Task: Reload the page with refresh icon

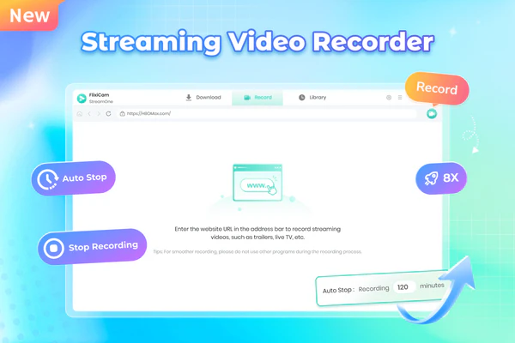Action: pos(108,113)
